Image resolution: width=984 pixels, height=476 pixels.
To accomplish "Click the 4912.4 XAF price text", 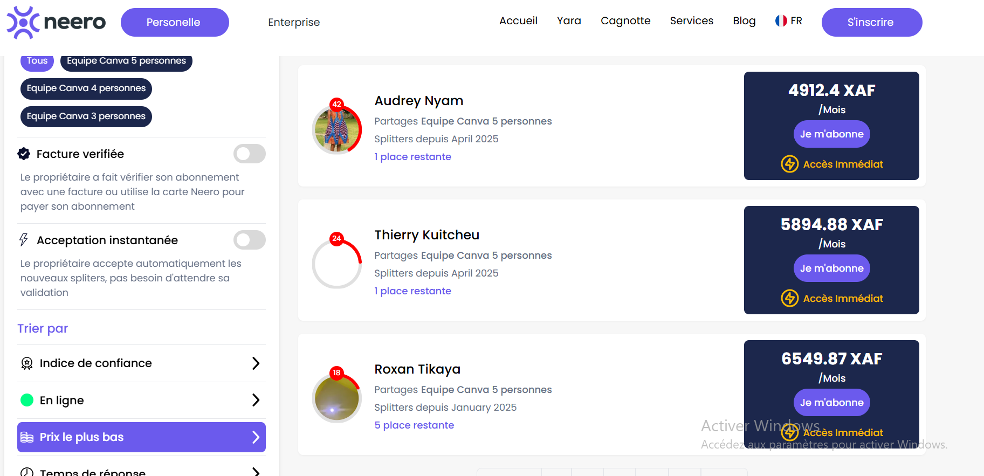I will [x=831, y=90].
